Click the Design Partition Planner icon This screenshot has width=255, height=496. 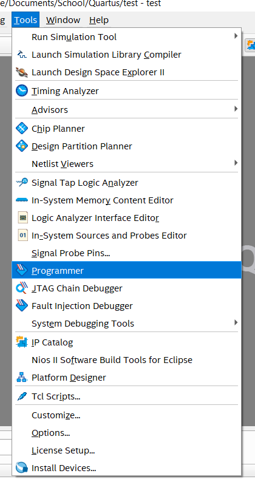22,146
